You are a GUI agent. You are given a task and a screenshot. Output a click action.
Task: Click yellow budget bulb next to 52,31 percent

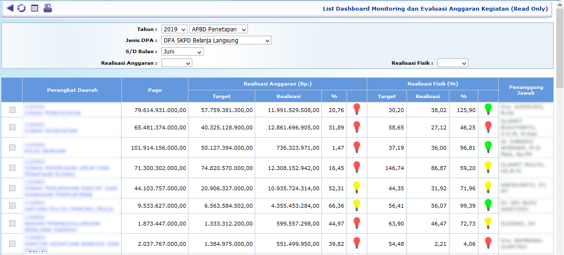pos(357,187)
